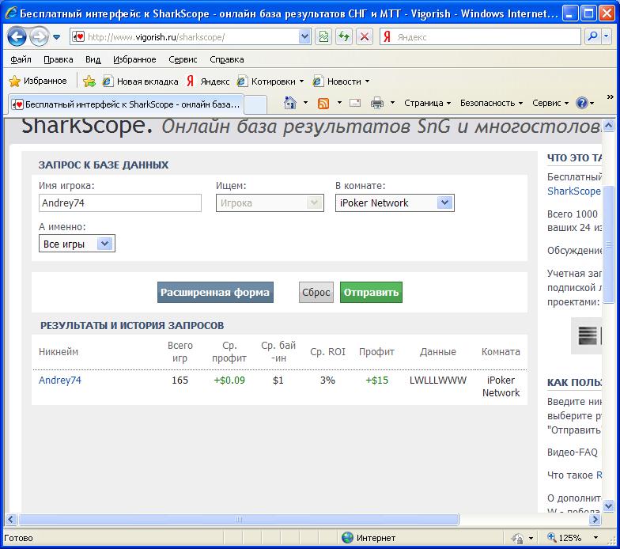Click the RSS feeds icon
The width and height of the screenshot is (620, 549).
click(x=323, y=103)
